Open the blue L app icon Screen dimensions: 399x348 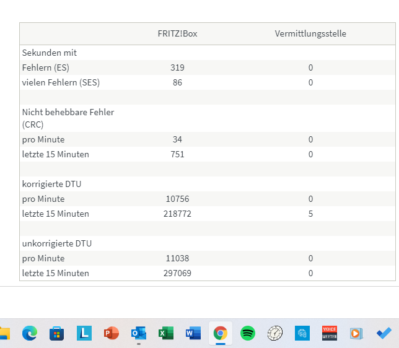(x=84, y=333)
